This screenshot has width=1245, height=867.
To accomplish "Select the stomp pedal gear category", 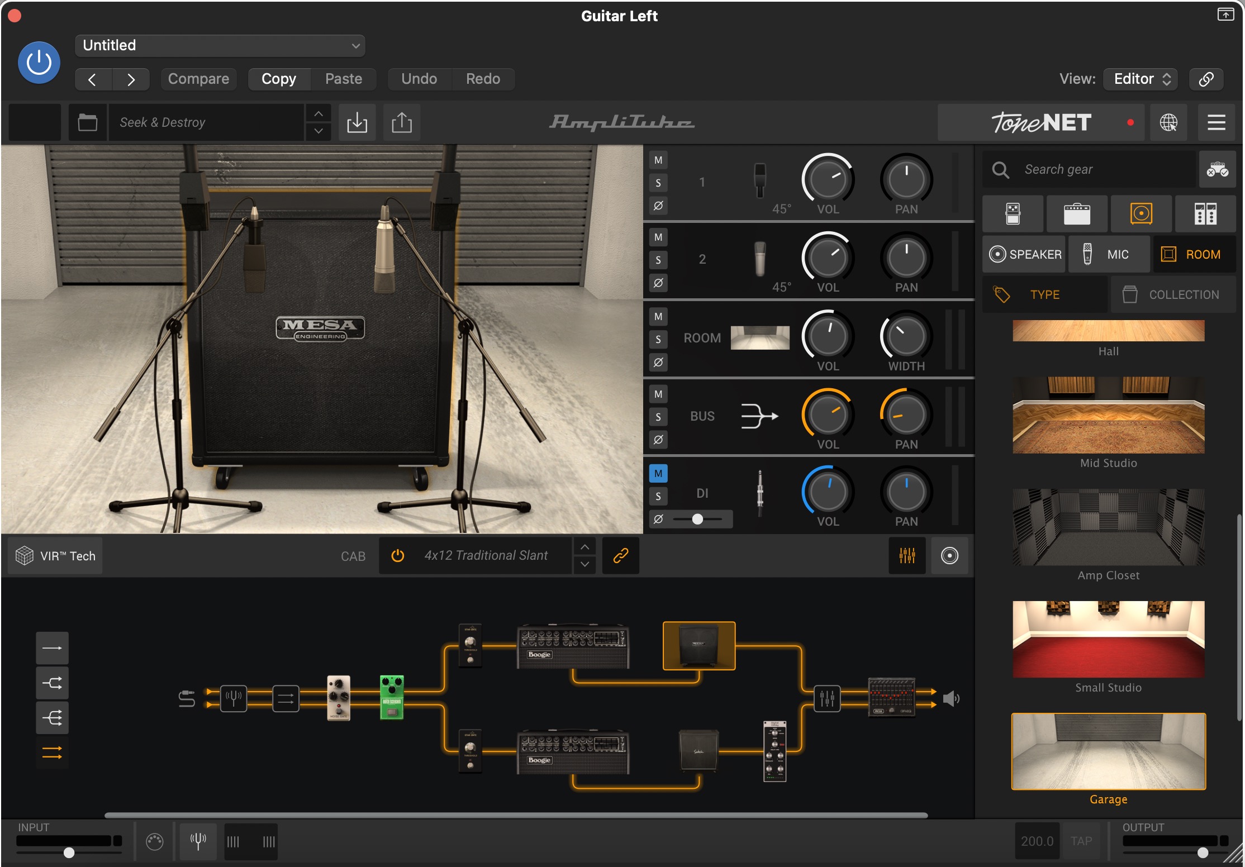I will (1013, 213).
